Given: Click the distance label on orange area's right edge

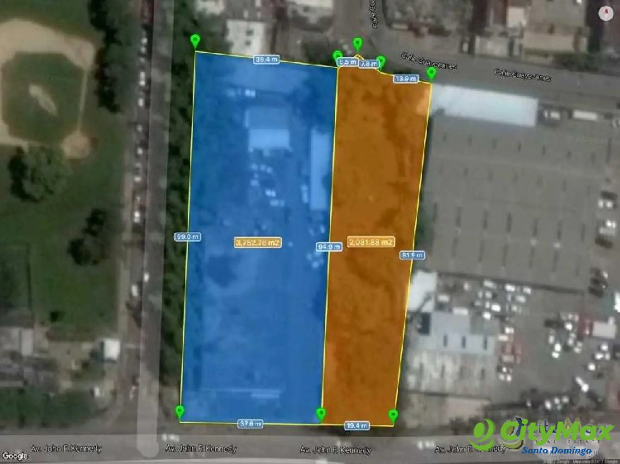Looking at the screenshot, I should [x=412, y=255].
